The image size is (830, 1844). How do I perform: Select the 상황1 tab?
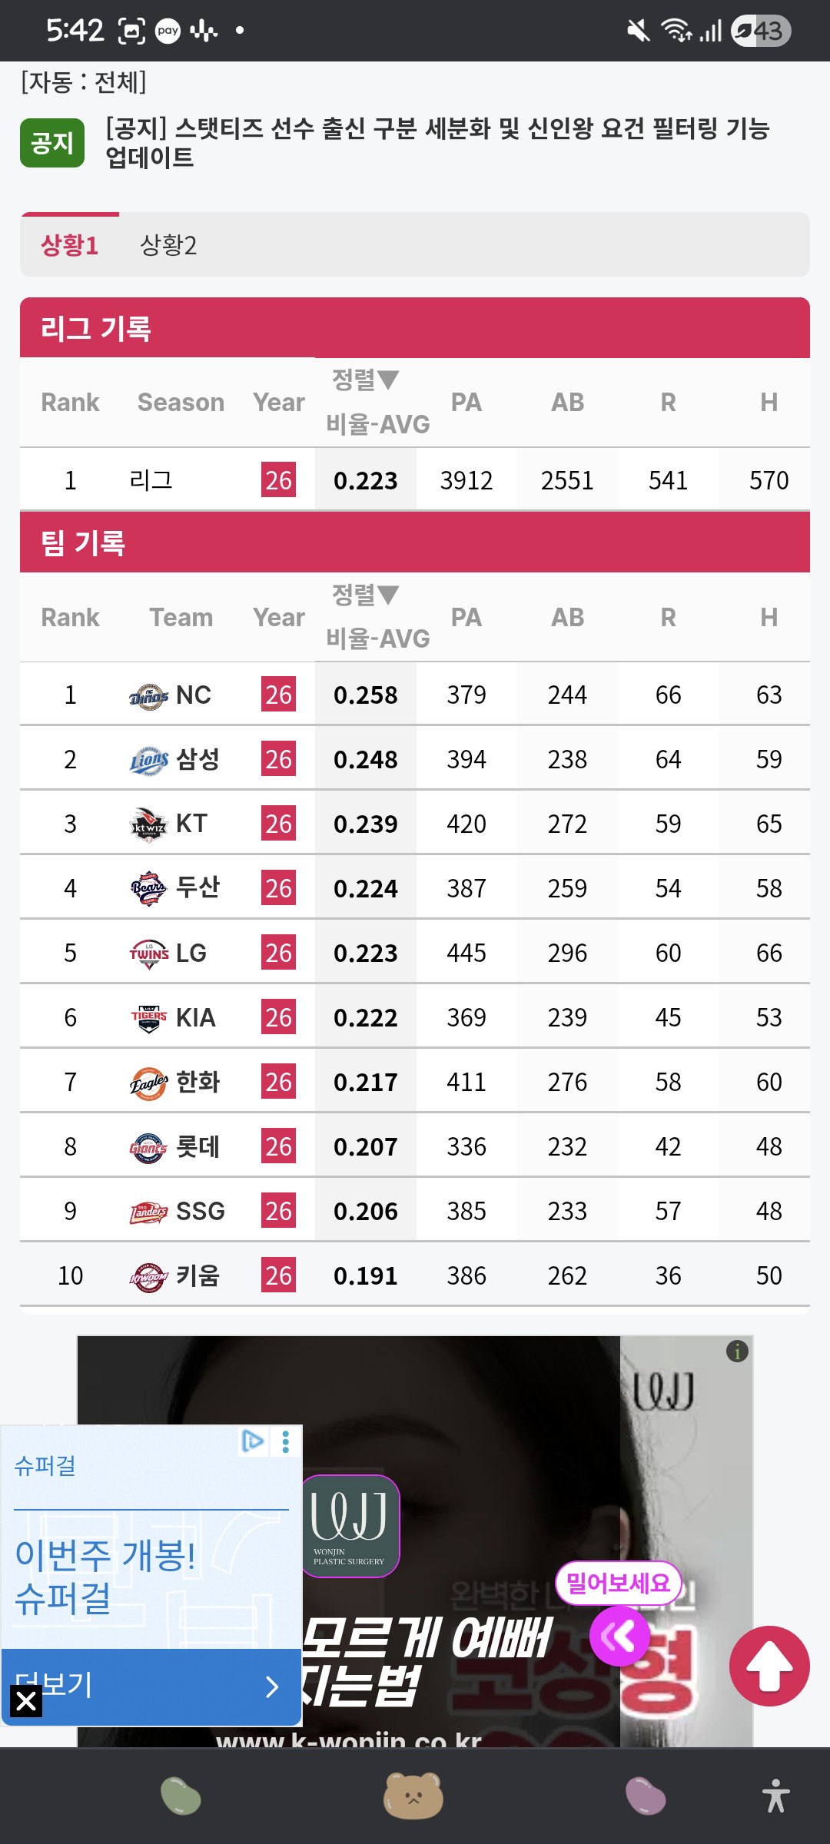[x=70, y=245]
